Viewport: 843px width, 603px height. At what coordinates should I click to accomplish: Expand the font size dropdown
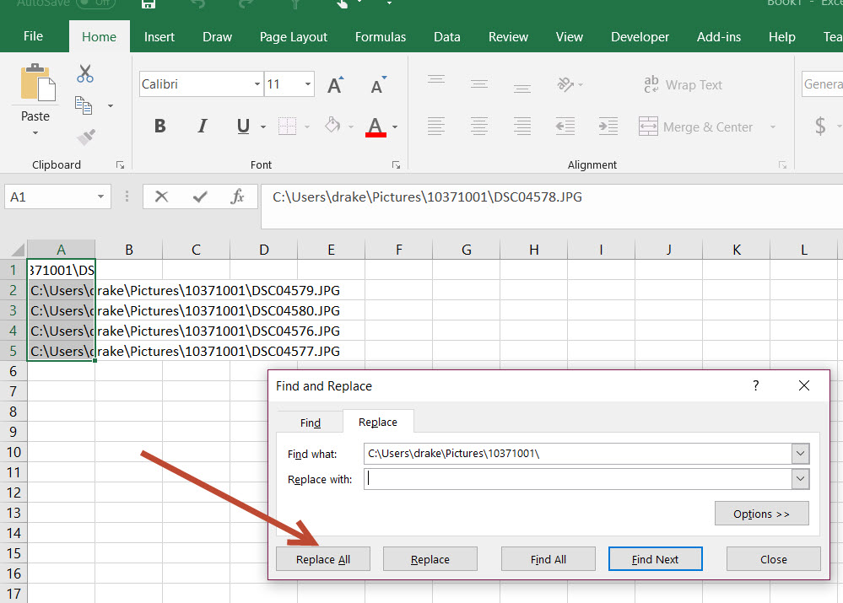308,84
